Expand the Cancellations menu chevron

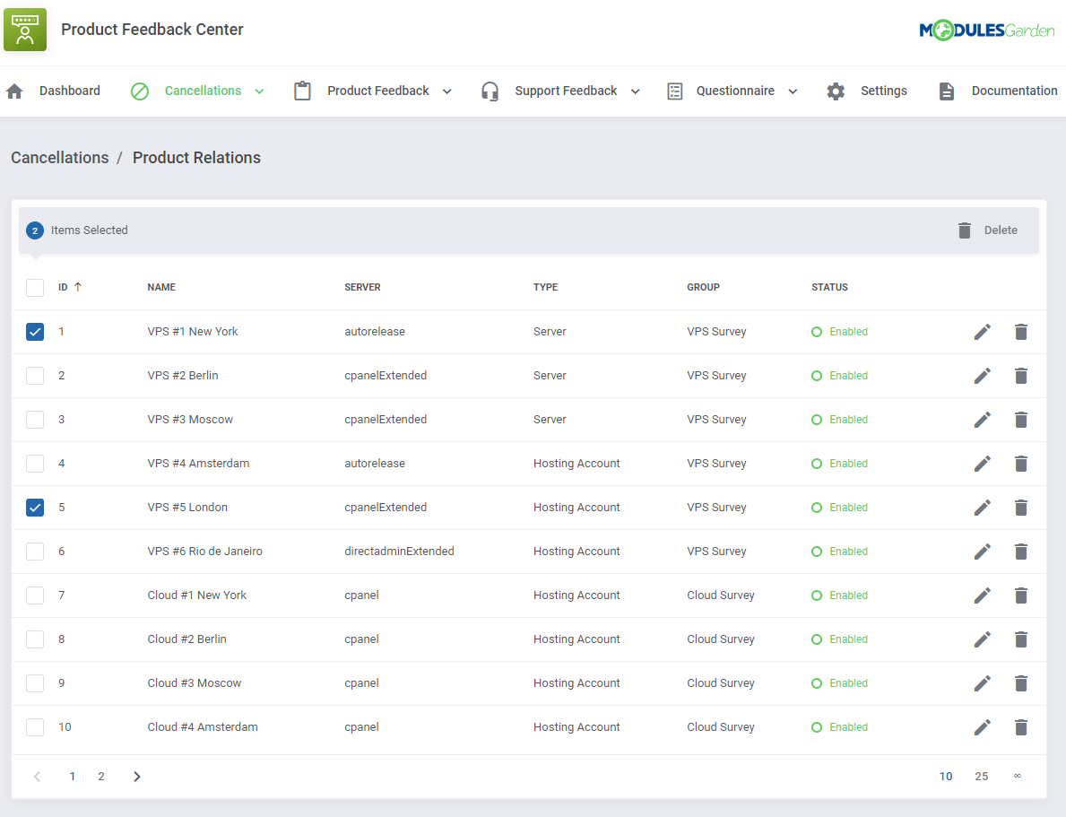coord(259,91)
